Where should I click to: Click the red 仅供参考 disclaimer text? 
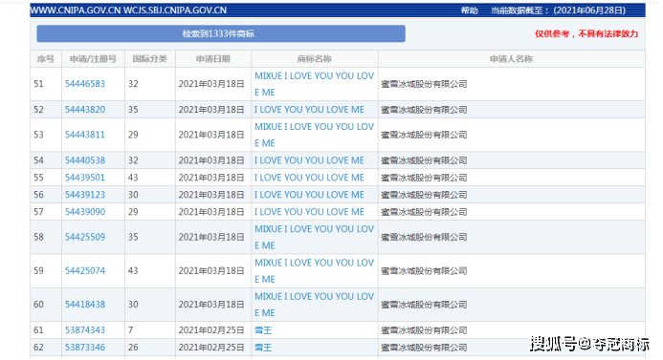(x=586, y=33)
